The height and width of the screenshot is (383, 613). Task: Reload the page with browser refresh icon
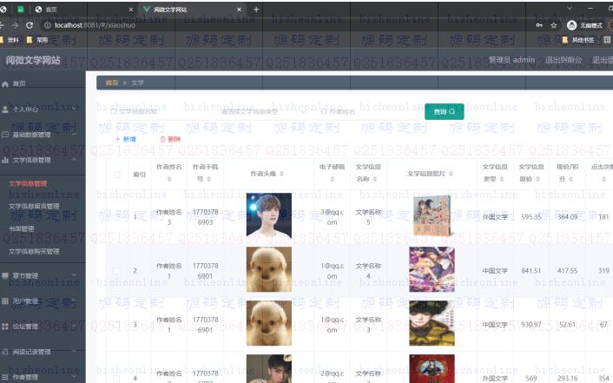pos(30,25)
